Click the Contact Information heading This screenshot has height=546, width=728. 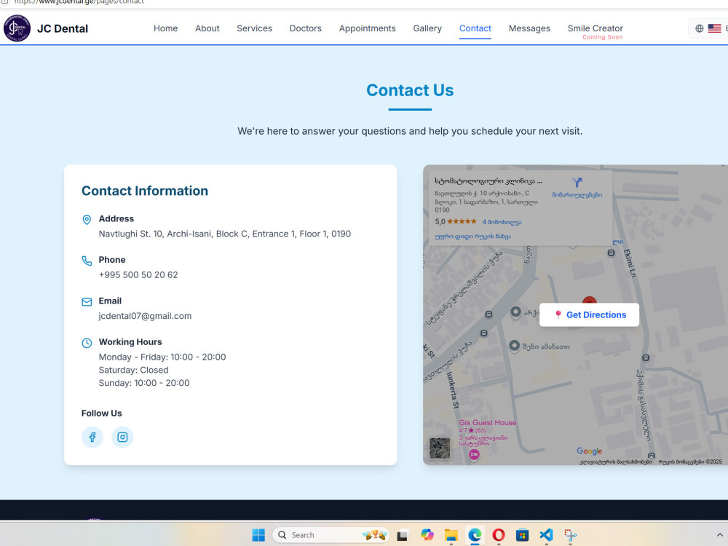145,191
